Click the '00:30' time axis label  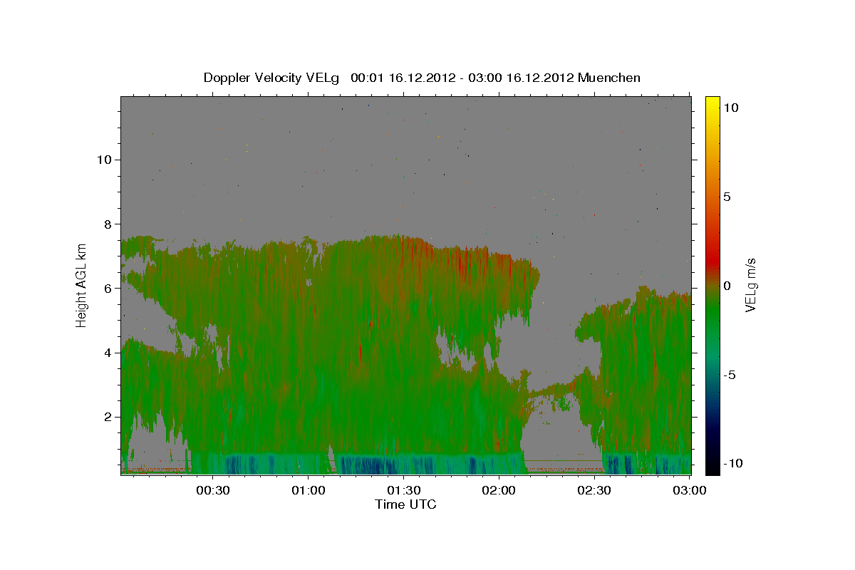click(213, 490)
